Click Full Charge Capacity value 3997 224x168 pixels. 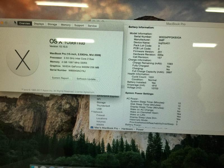click(x=169, y=72)
